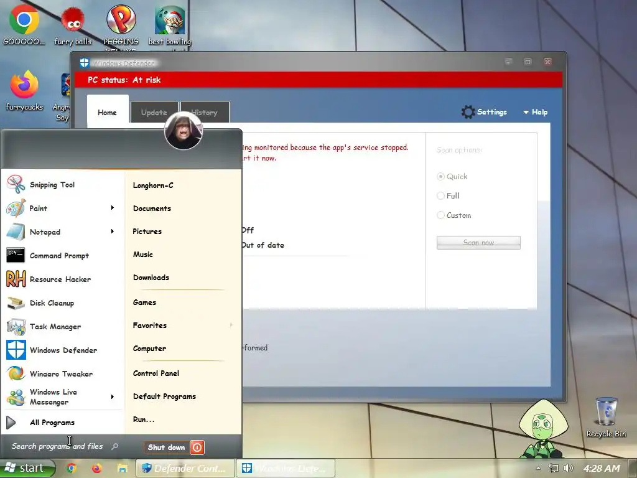Select the furry balls desktop icon

73,25
